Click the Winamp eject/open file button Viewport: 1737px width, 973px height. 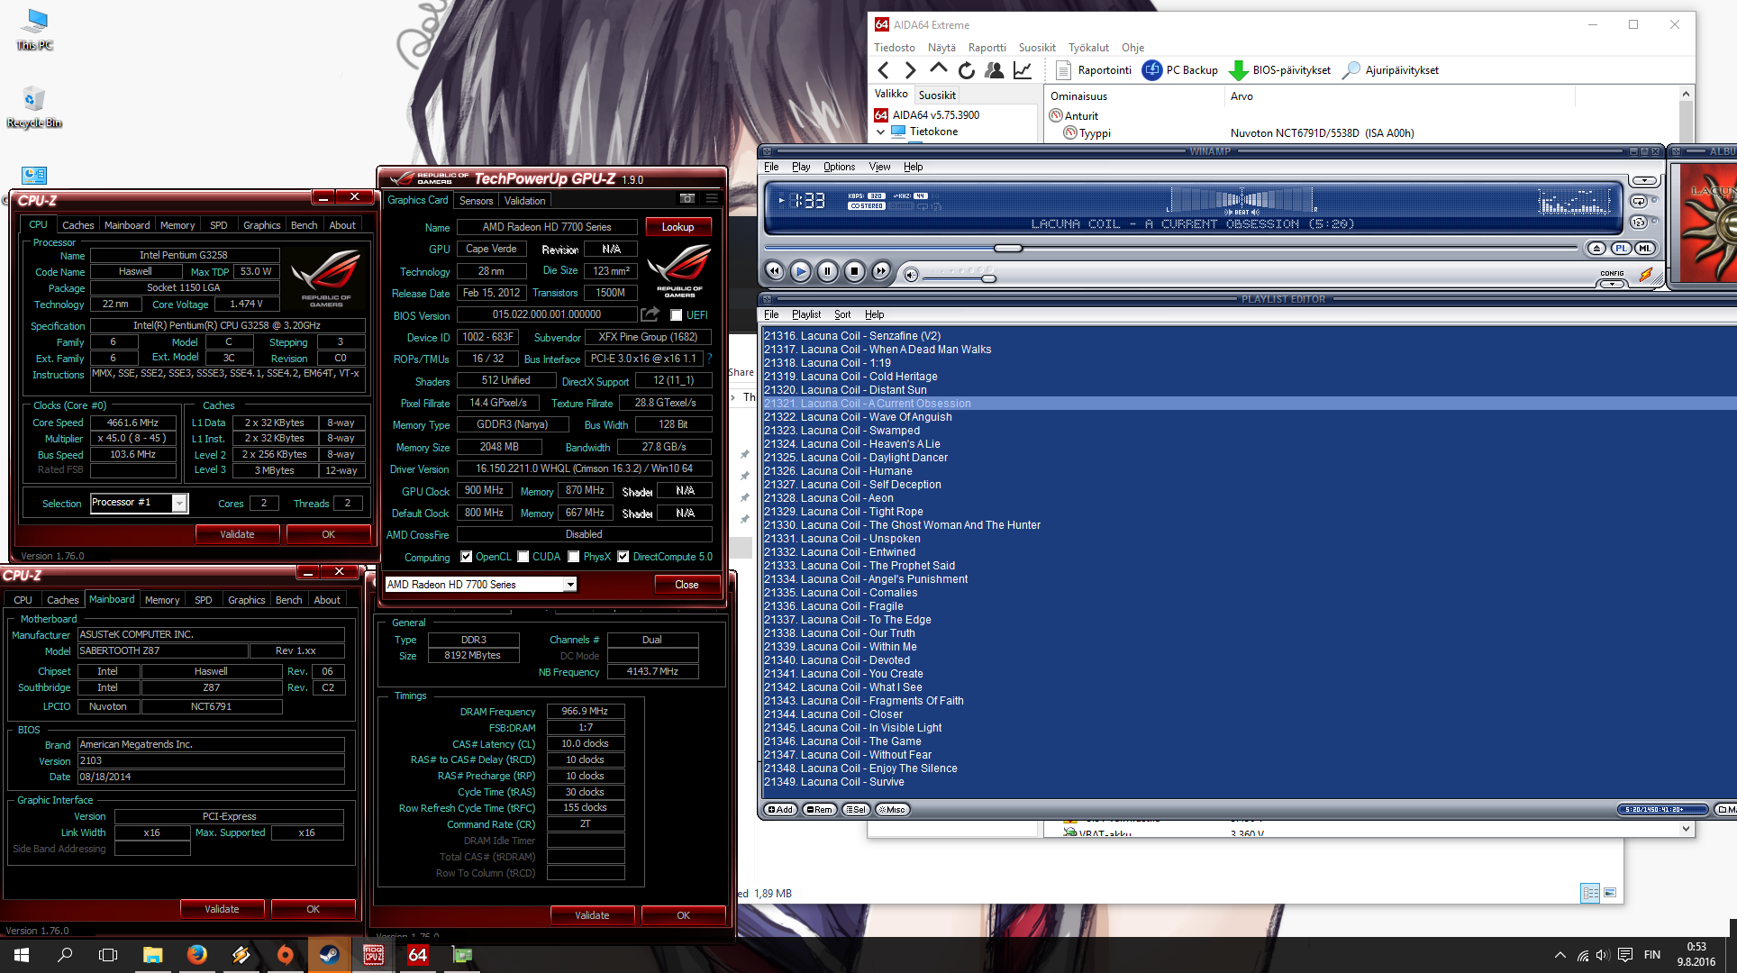coord(1596,248)
